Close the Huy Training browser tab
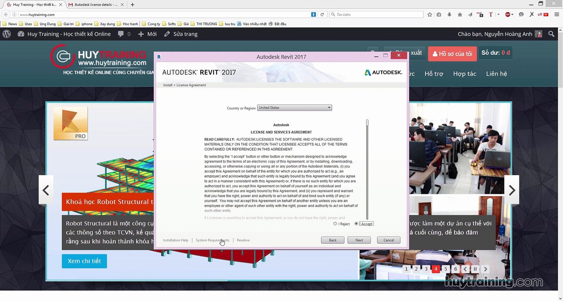The height and width of the screenshot is (301, 563). pyautogui.click(x=61, y=5)
